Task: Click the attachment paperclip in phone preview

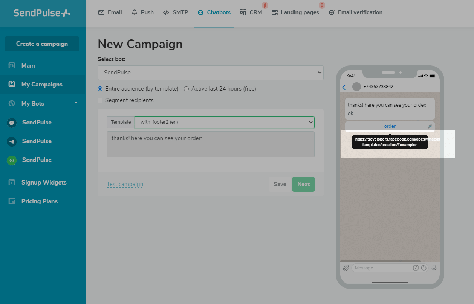Action: [x=346, y=268]
